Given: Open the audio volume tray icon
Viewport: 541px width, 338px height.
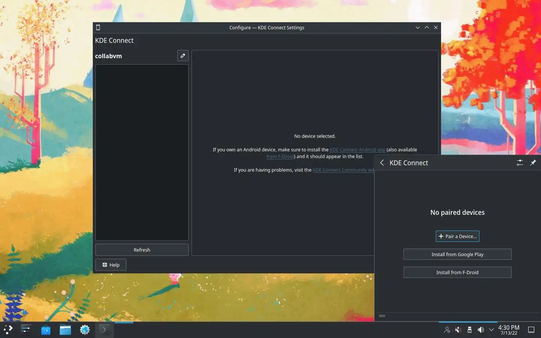Looking at the screenshot, I should pos(481,330).
